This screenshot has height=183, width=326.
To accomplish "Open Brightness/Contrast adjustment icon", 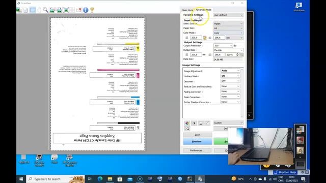I will [194, 123].
